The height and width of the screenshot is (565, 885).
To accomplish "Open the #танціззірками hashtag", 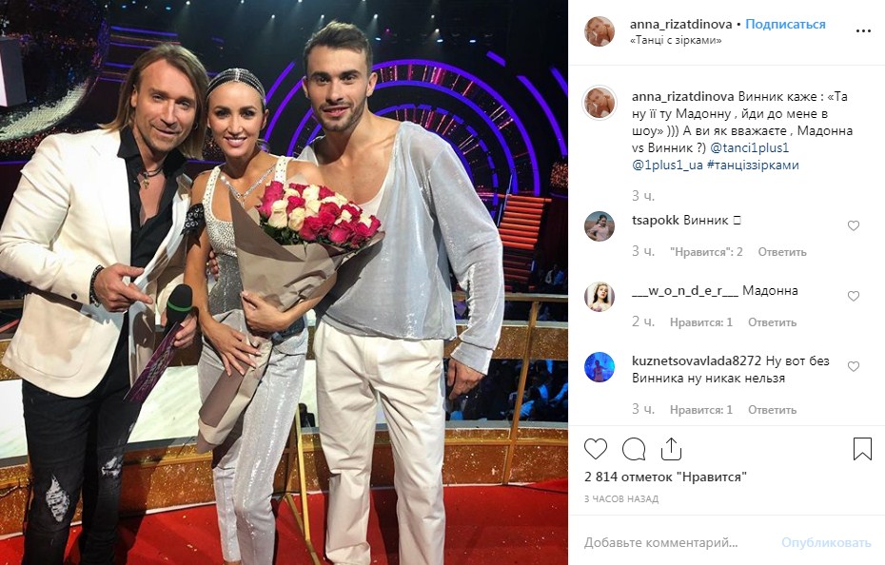I will (753, 166).
